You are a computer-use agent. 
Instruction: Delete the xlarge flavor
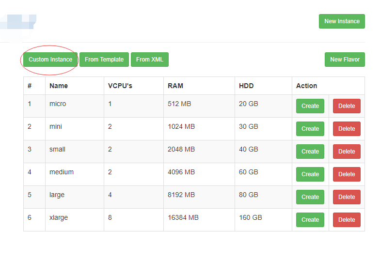point(347,220)
